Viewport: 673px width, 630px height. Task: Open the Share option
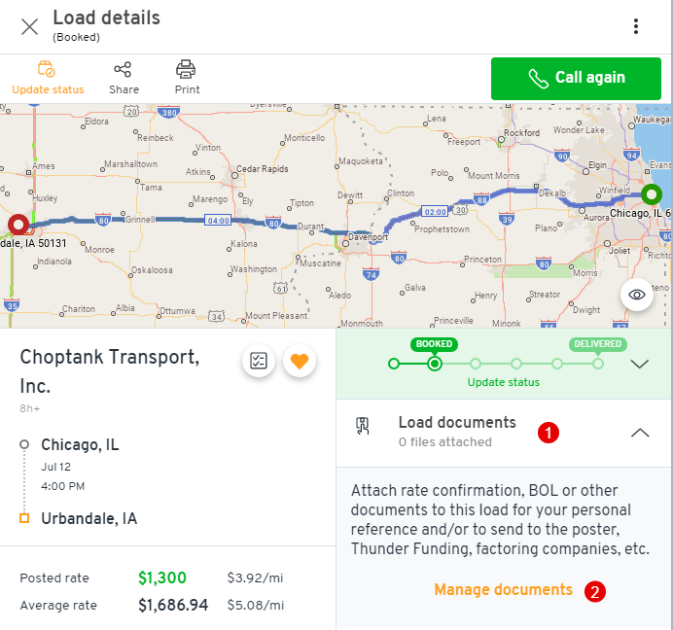click(124, 78)
